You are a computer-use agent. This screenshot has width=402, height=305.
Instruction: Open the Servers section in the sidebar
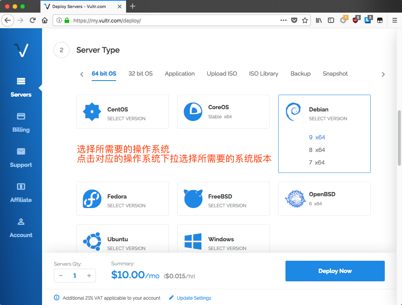21,87
